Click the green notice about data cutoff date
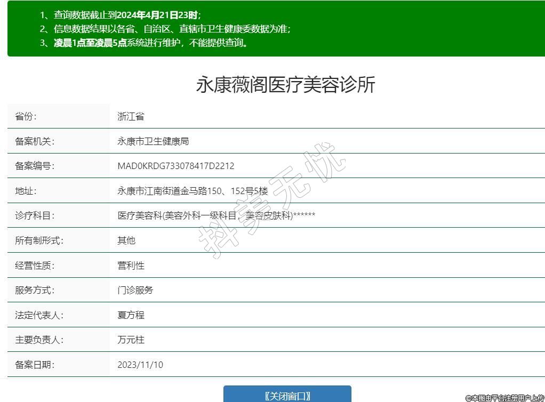This screenshot has width=545, height=402. (x=120, y=15)
